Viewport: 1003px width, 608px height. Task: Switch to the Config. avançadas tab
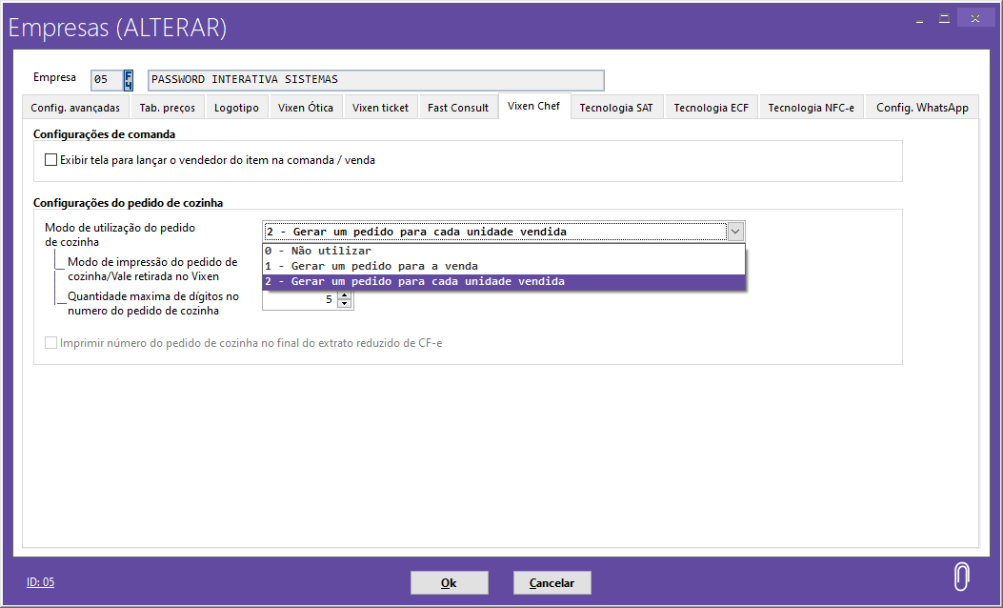coord(75,108)
